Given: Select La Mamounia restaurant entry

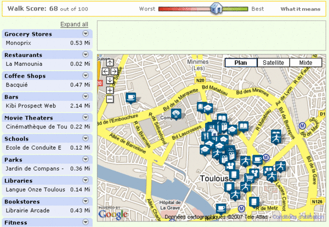Looking at the screenshot, I should tap(47, 64).
